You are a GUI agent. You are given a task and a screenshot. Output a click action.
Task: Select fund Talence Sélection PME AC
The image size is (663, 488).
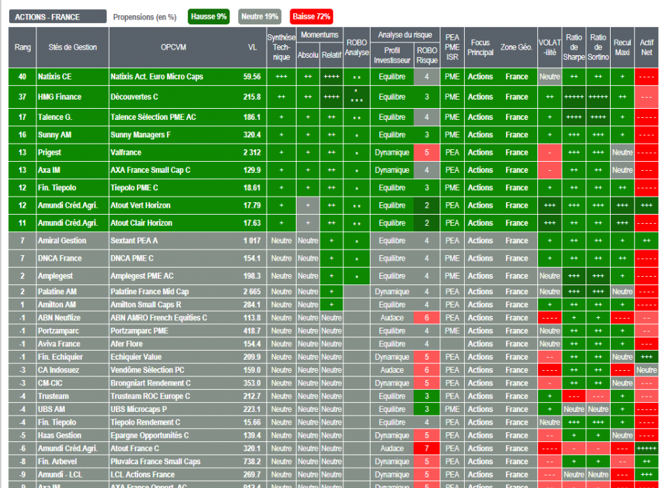(154, 117)
